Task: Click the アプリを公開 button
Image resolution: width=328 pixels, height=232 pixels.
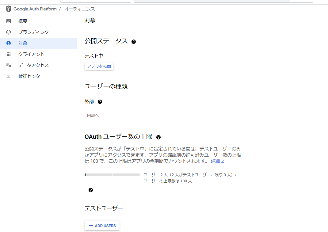Action: pyautogui.click(x=99, y=66)
